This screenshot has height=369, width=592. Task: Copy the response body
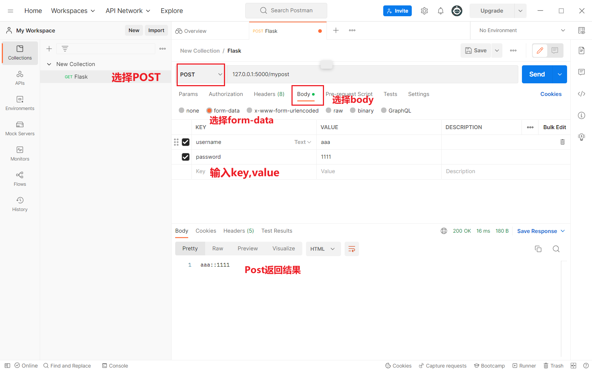click(538, 249)
